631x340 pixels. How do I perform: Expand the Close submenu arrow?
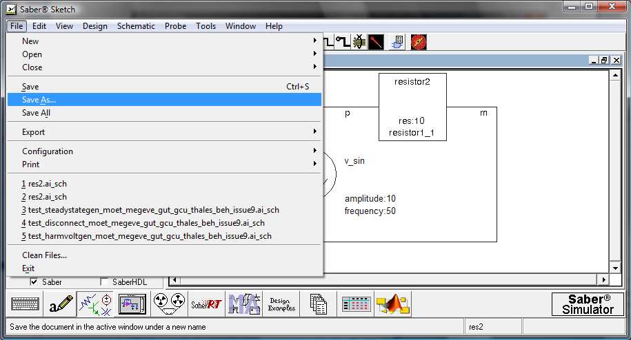[314, 66]
